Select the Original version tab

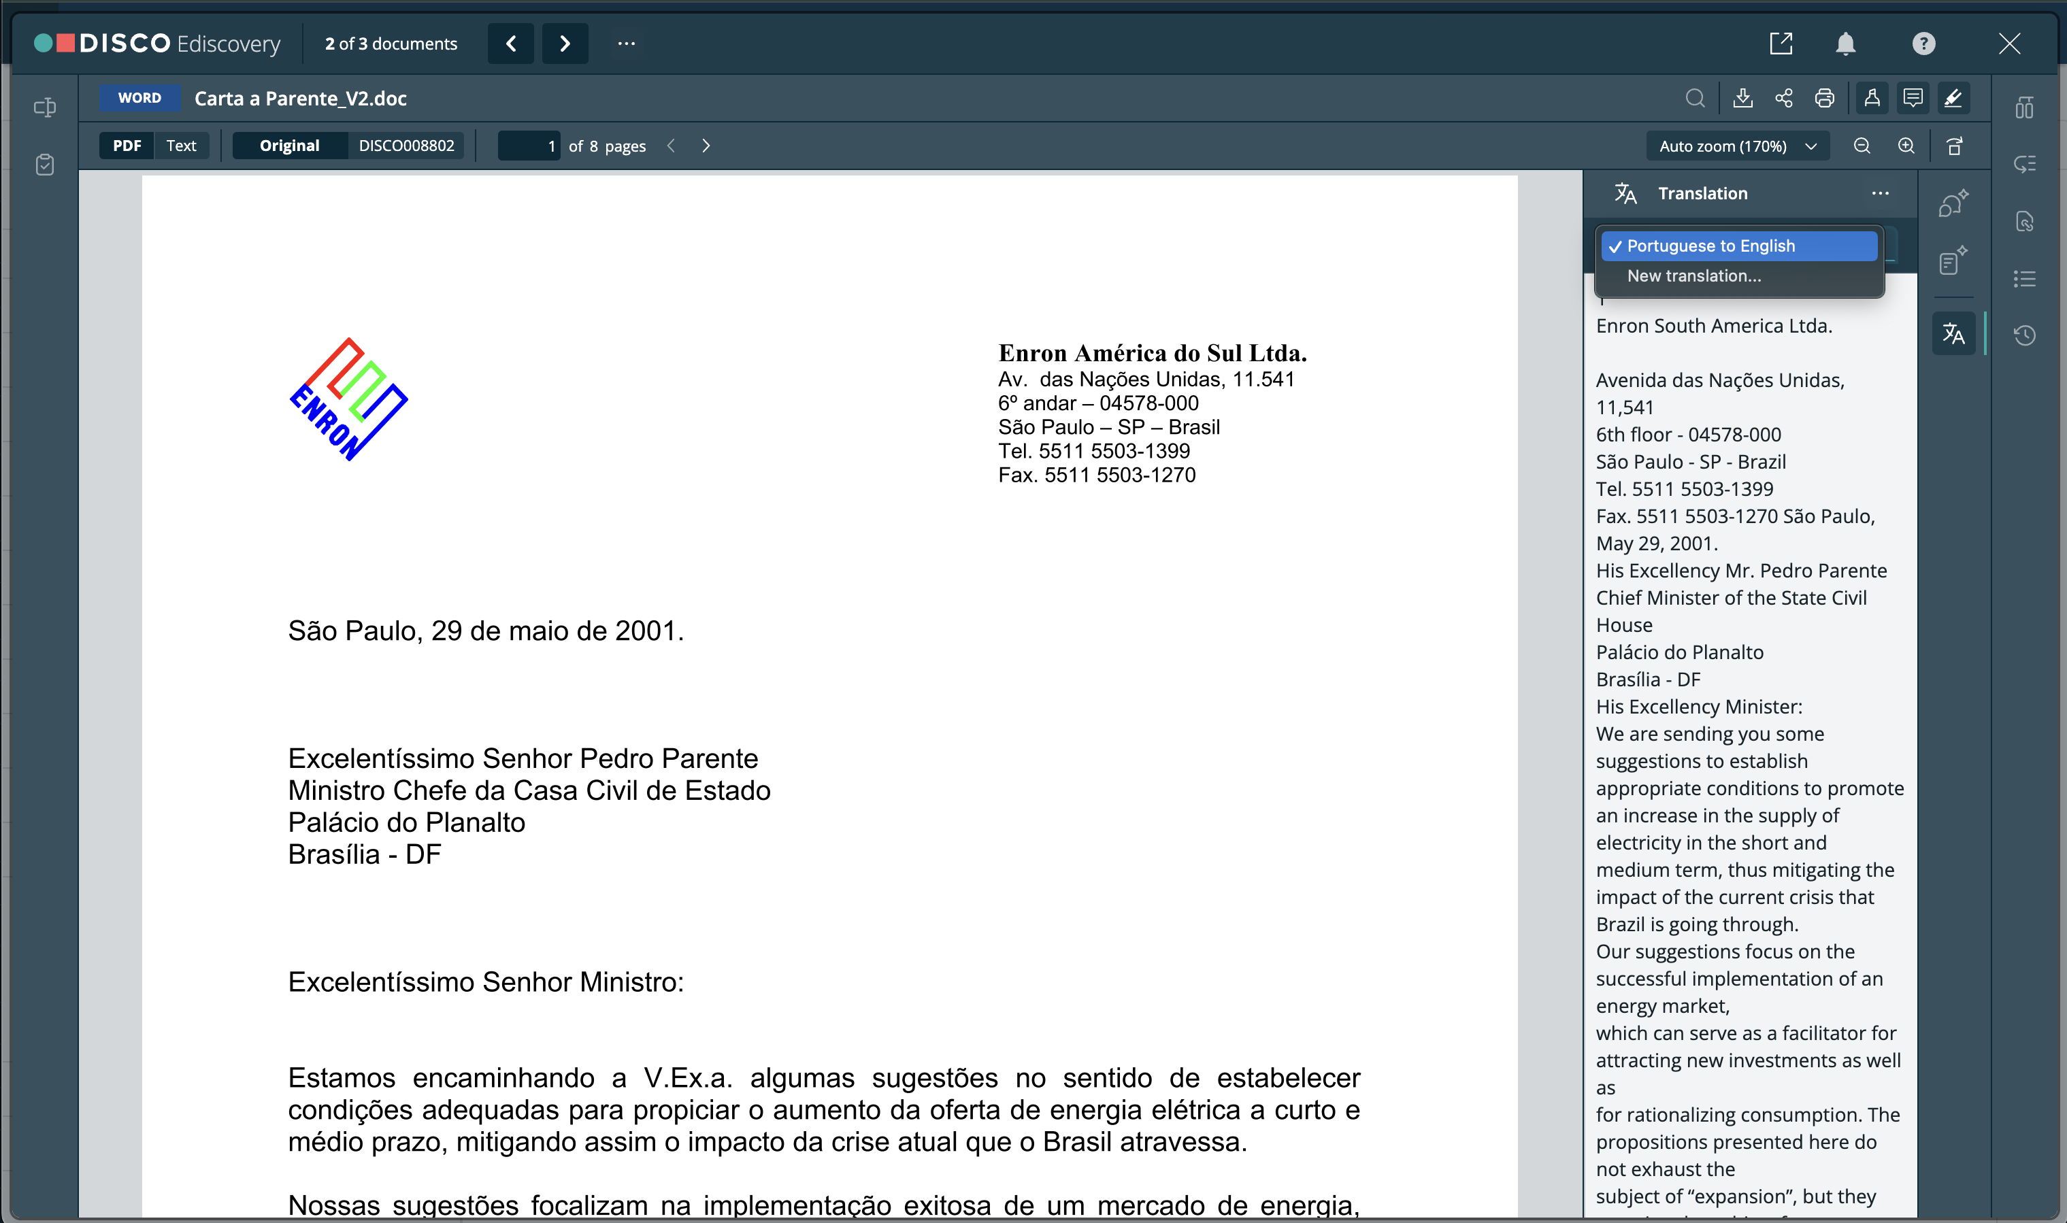(289, 146)
